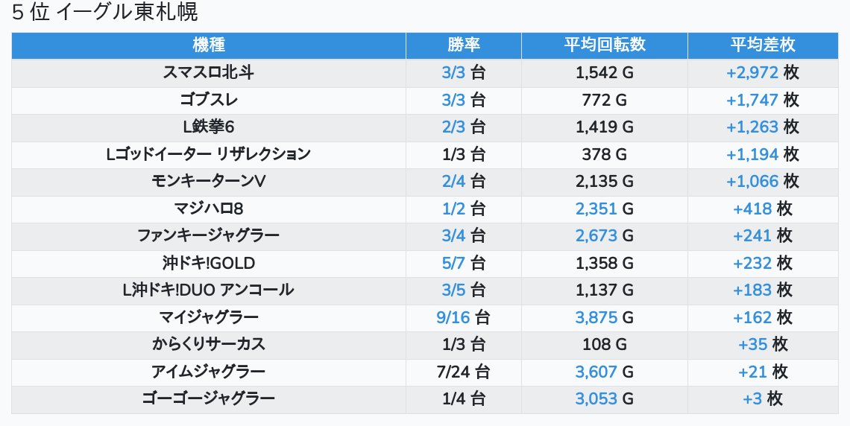Click the +2,972 枚 value for スマスロ北斗
Viewport: 850px width, 426px height.
pyautogui.click(x=752, y=72)
